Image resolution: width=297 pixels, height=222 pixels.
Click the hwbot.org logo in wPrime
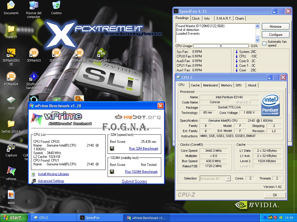point(138,117)
